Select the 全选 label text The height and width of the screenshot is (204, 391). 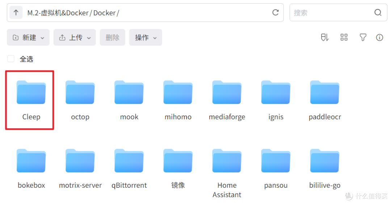pos(26,59)
